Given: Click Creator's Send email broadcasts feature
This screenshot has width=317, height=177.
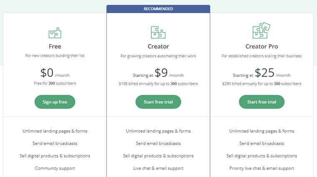Looking at the screenshot, I should [158, 143].
